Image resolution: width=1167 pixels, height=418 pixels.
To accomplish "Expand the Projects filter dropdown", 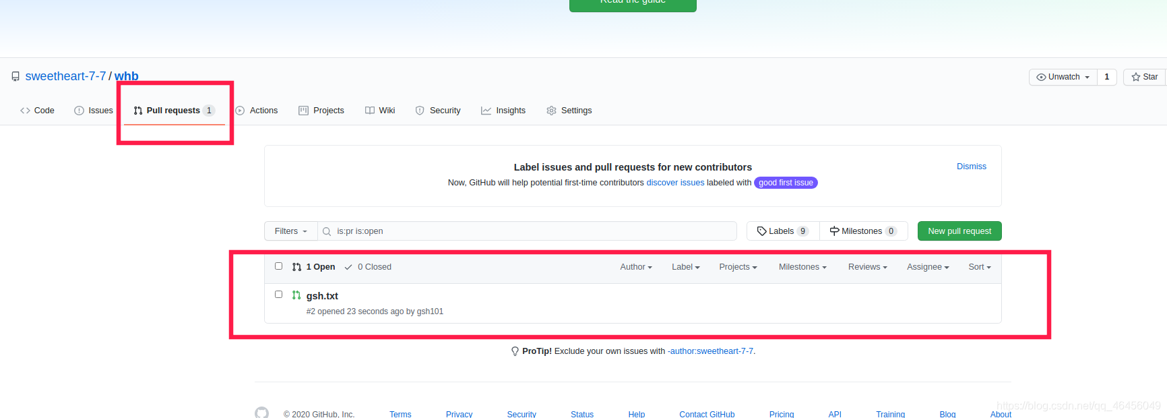I will tap(738, 267).
